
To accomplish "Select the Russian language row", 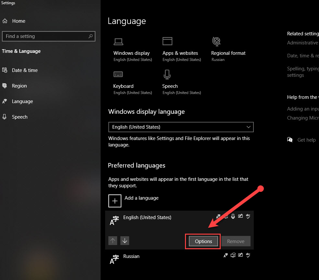I will coord(179,260).
